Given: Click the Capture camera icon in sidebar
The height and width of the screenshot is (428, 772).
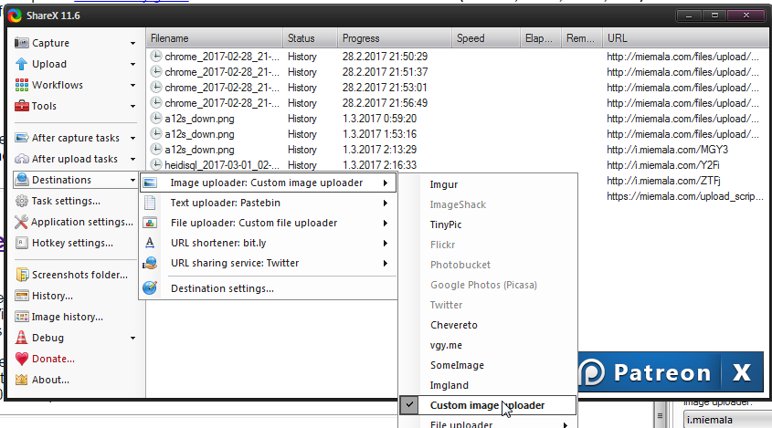Looking at the screenshot, I should point(21,43).
